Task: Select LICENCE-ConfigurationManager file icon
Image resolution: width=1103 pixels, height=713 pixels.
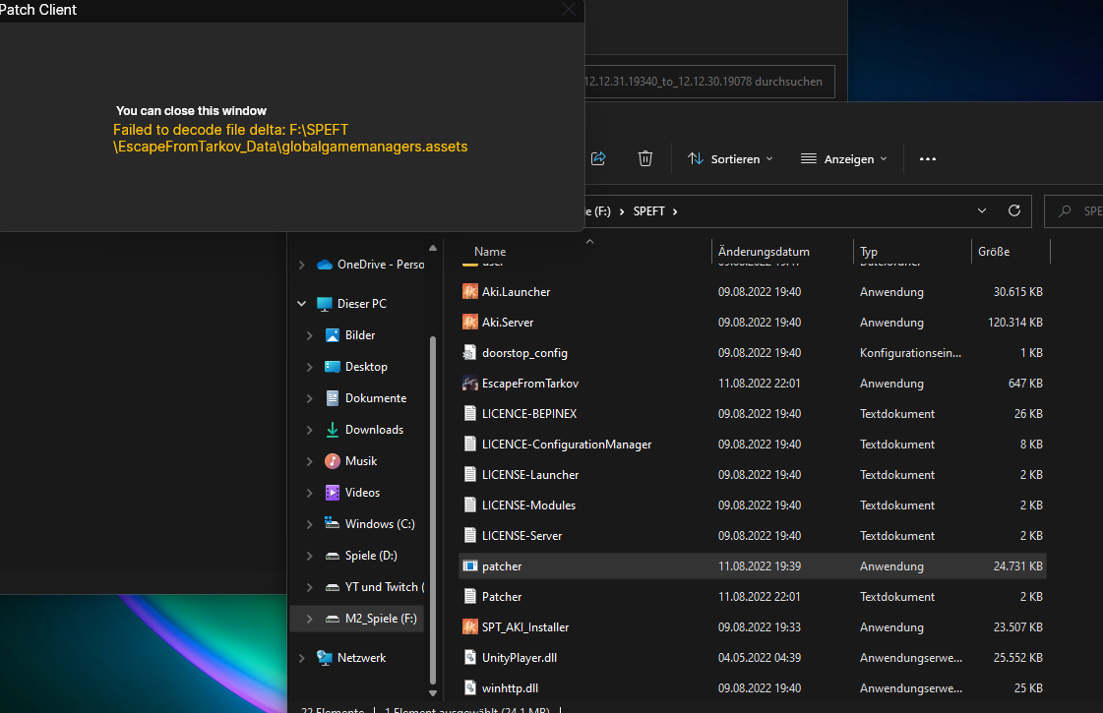Action: pyautogui.click(x=470, y=444)
